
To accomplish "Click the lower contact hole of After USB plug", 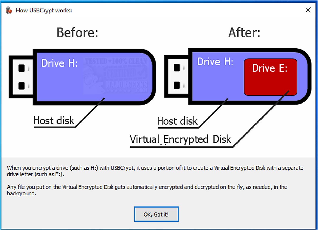I will [177, 85].
